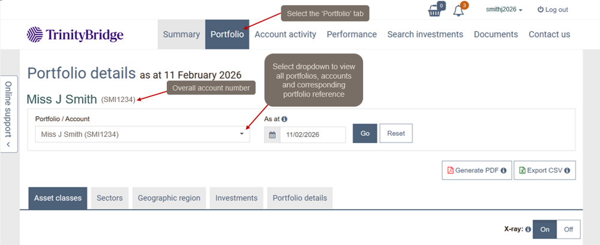Click the TrinityBridge logo
The image size is (600, 245).
click(x=76, y=34)
